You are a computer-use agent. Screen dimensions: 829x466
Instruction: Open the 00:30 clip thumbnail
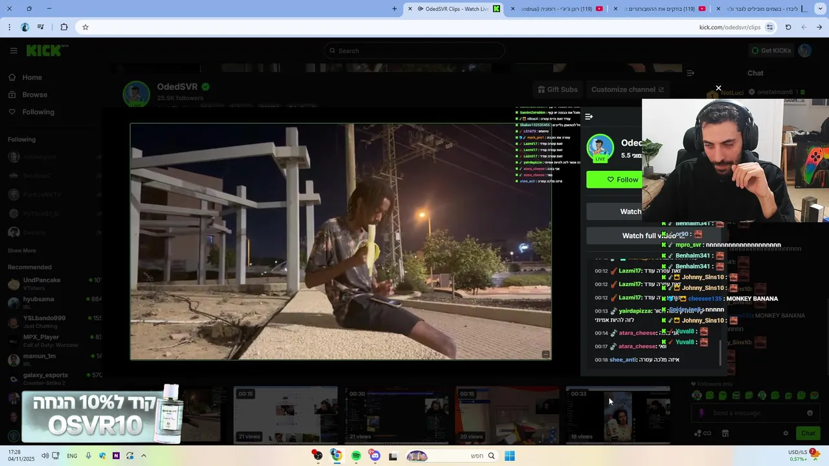coord(397,415)
